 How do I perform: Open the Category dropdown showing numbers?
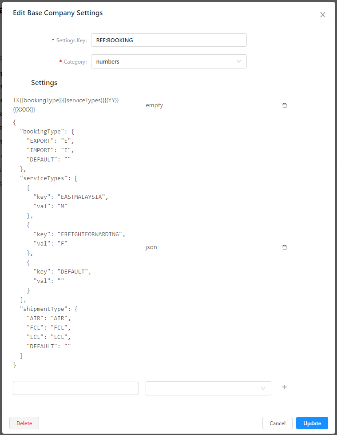click(x=169, y=61)
